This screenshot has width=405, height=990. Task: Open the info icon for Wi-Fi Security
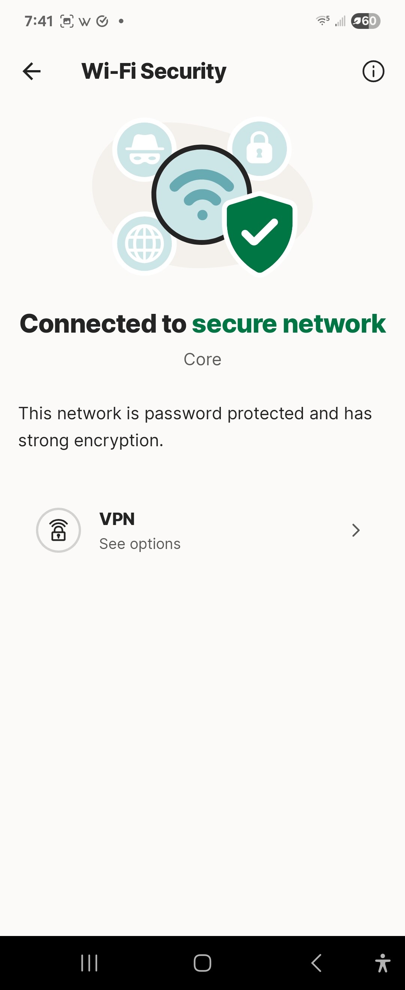click(x=373, y=71)
